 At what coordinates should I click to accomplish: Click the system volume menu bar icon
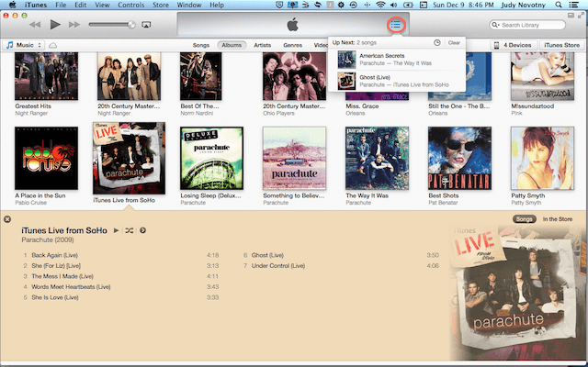pyautogui.click(x=394, y=5)
